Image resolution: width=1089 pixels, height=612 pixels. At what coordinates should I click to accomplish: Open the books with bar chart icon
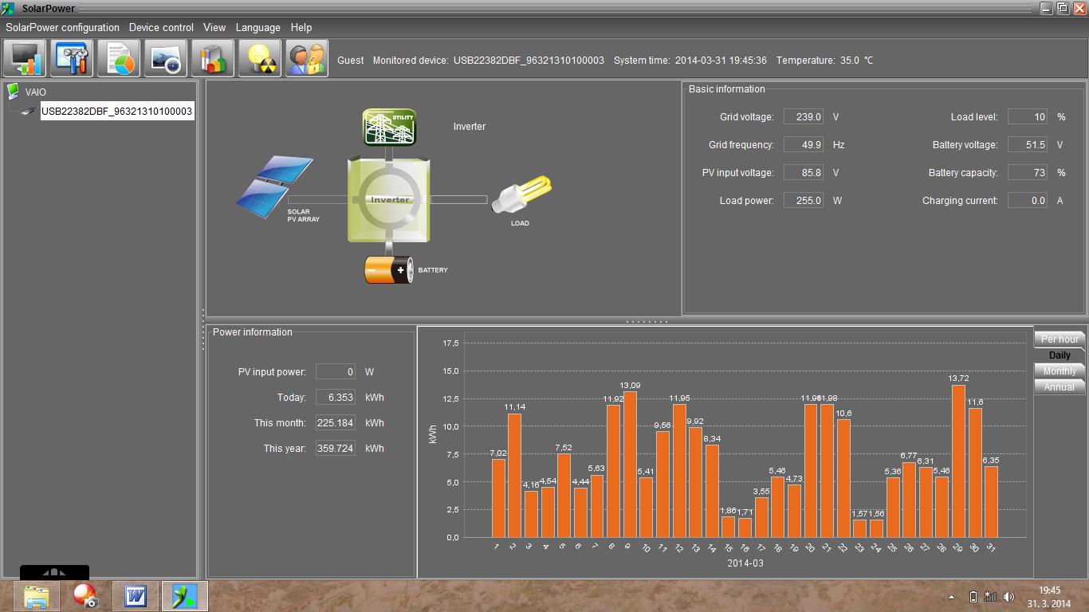click(213, 59)
